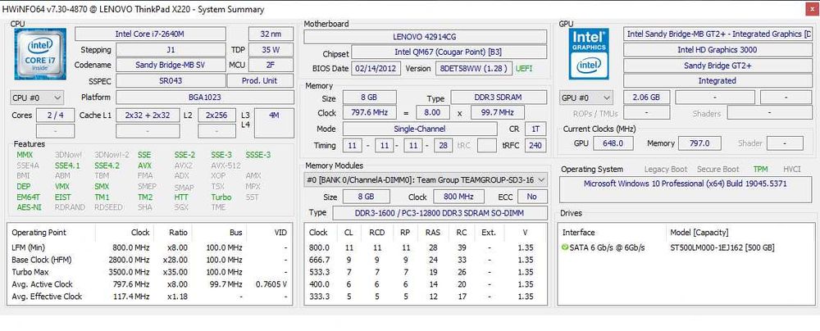
Task: Click the Single-Channel mode field
Action: pos(420,129)
